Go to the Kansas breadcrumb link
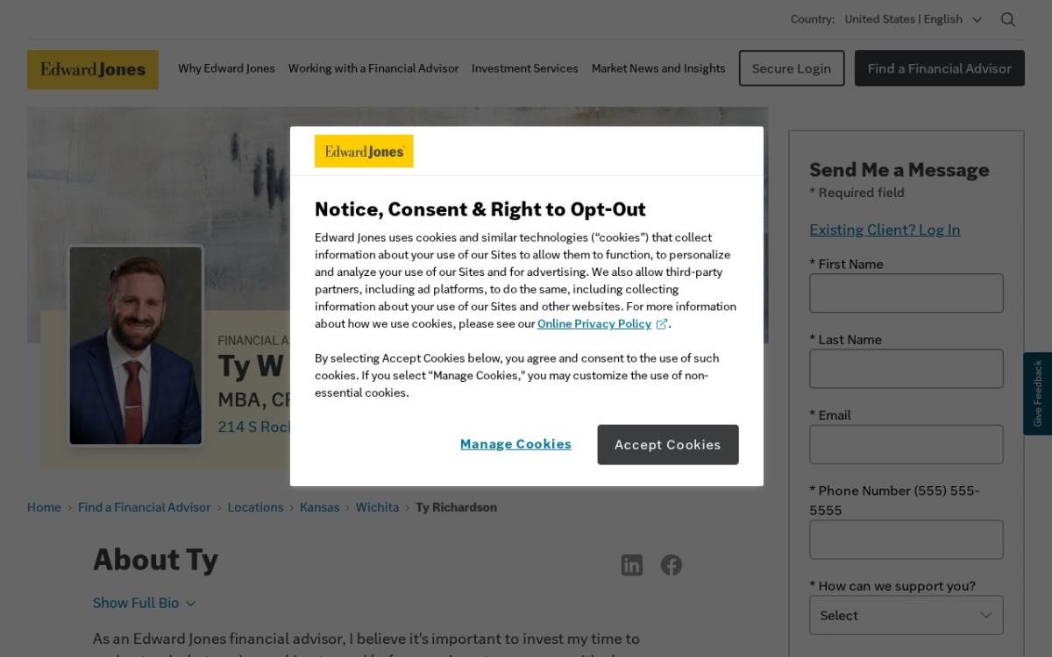The height and width of the screenshot is (657, 1052). [x=319, y=507]
